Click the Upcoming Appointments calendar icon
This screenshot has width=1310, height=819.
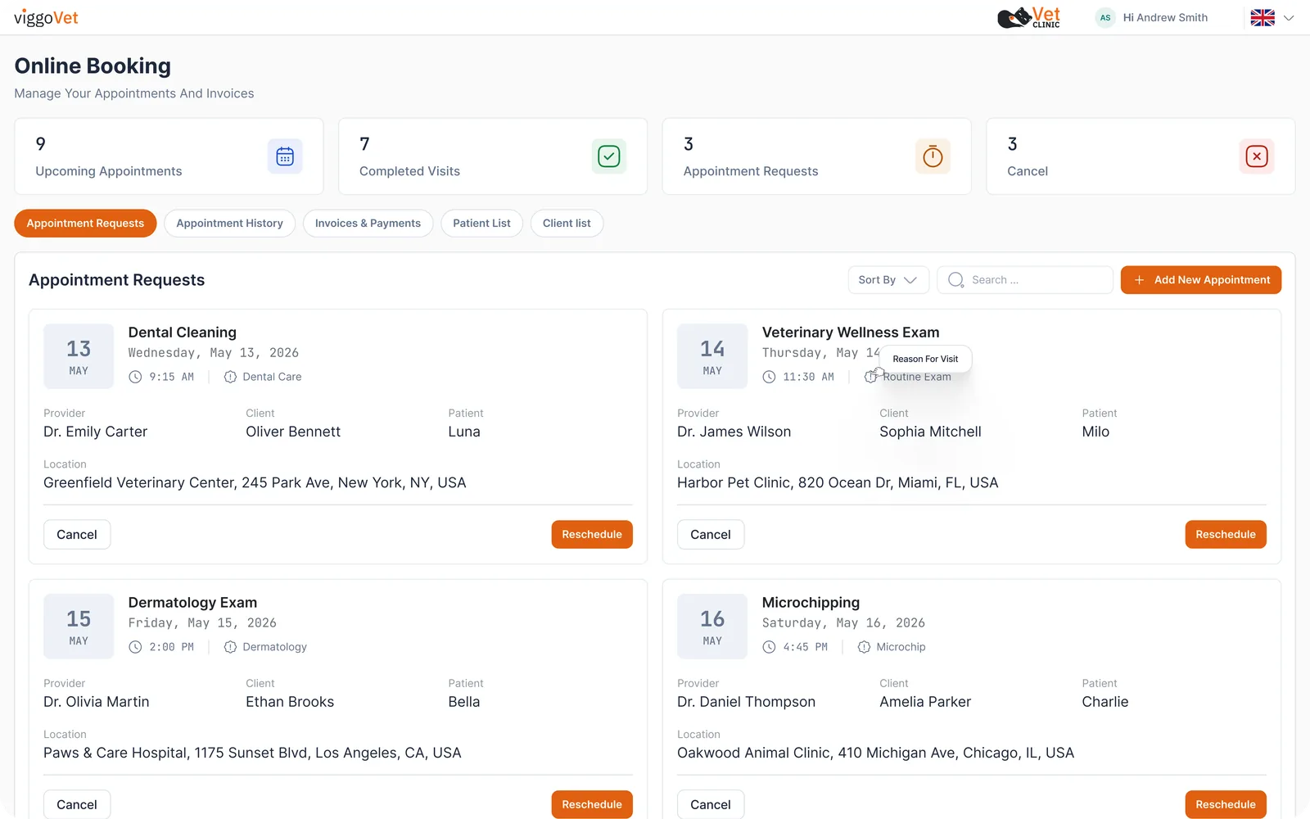coord(285,156)
